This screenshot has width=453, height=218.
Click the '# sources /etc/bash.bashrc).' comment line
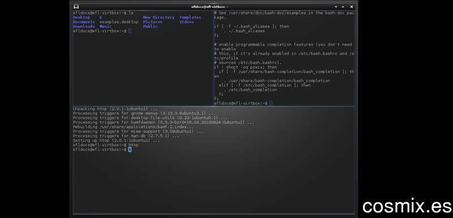coord(247,63)
